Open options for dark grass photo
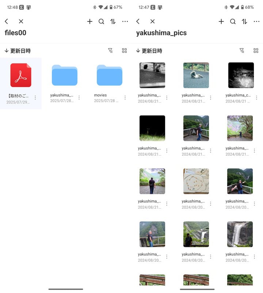The width and height of the screenshot is (263, 293). [x=167, y=151]
